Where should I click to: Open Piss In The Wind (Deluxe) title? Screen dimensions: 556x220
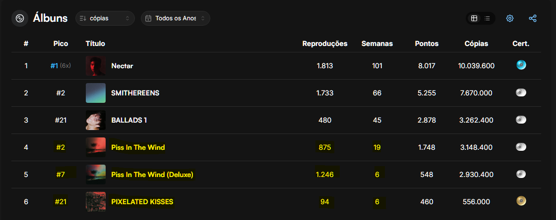point(152,175)
